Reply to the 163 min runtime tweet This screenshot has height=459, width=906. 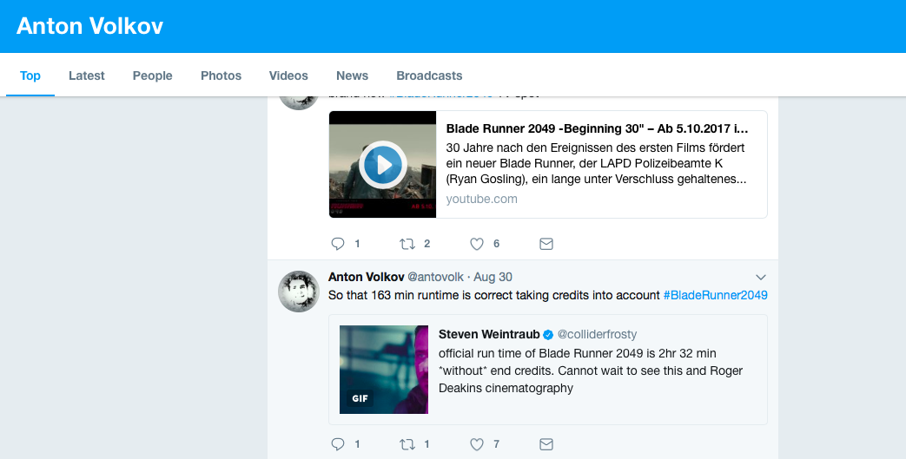(x=339, y=444)
